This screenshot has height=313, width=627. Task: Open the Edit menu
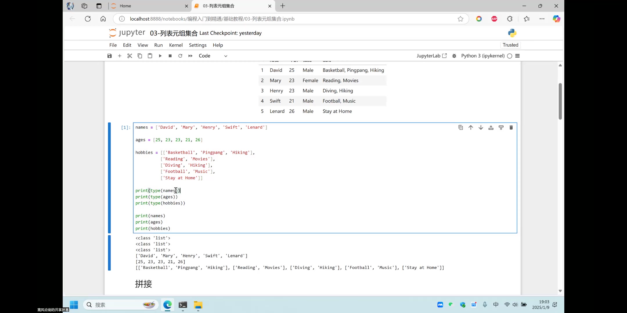pos(127,45)
